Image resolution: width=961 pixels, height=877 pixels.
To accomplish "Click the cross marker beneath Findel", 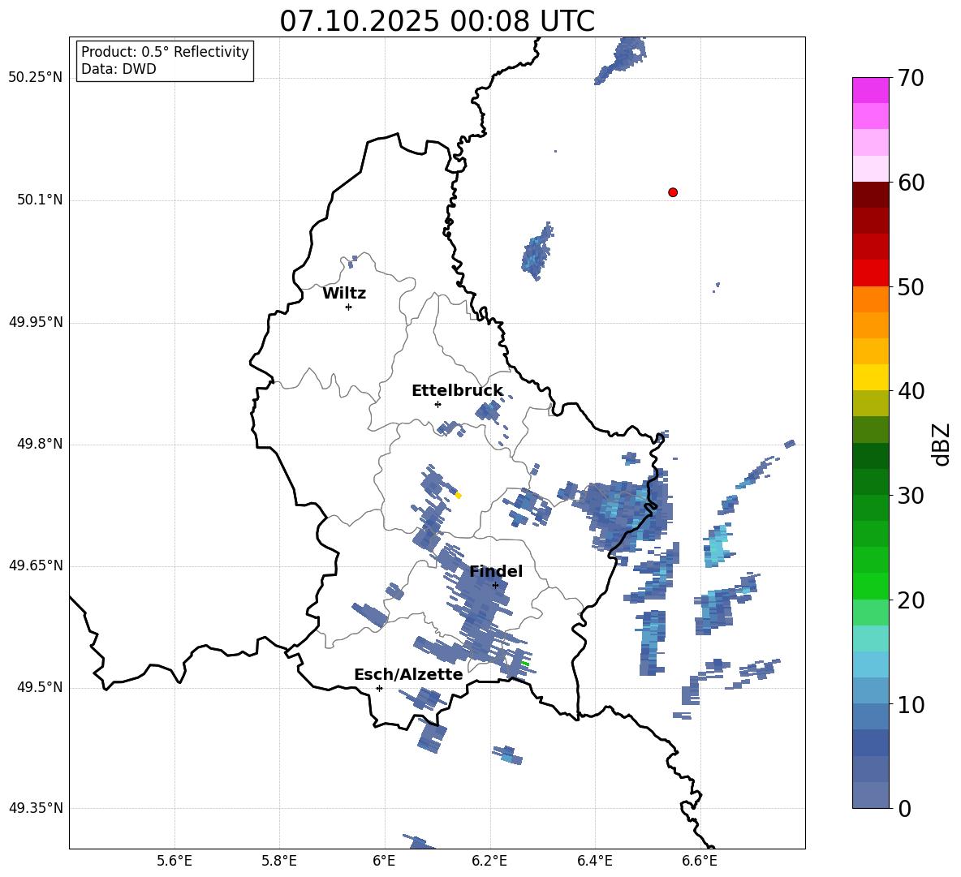I will pyautogui.click(x=495, y=586).
